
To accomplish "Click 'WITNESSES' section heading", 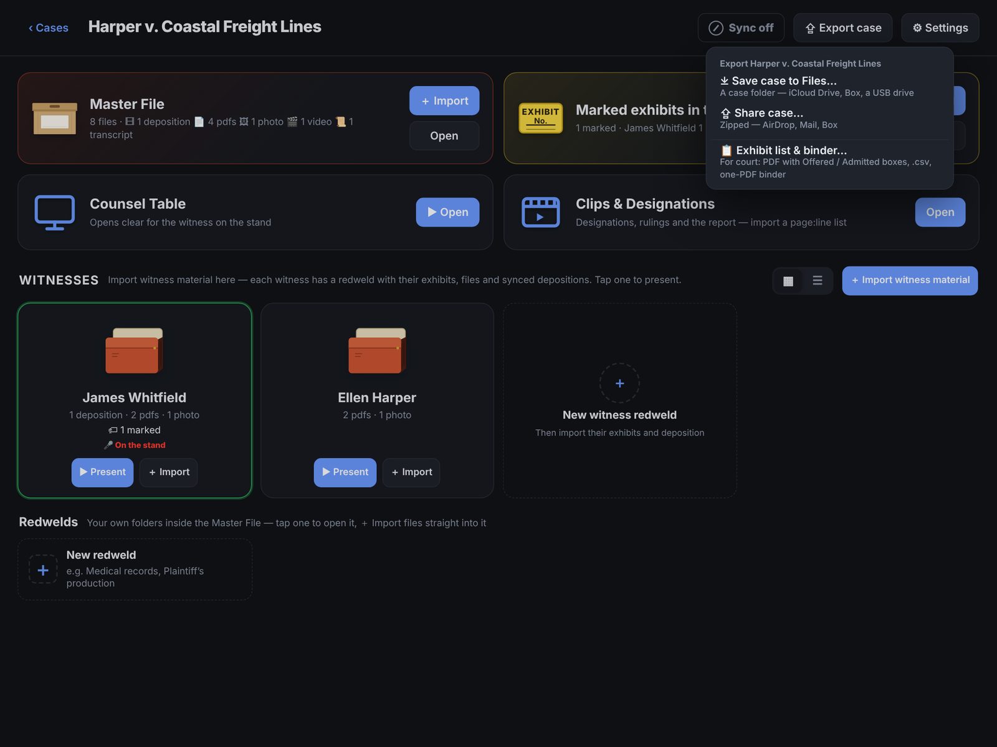I will click(x=59, y=280).
